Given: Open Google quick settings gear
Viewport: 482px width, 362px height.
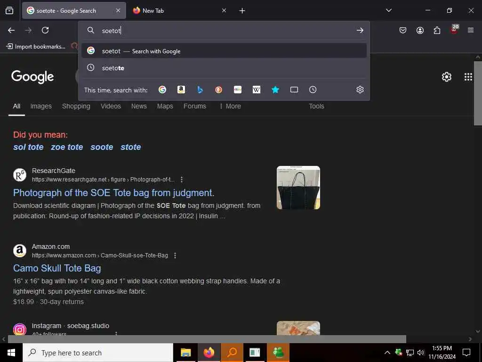Looking at the screenshot, I should click(x=447, y=77).
